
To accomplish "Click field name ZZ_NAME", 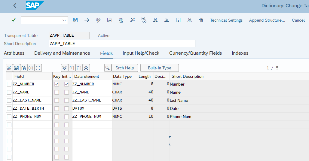I will pyautogui.click(x=21, y=92).
